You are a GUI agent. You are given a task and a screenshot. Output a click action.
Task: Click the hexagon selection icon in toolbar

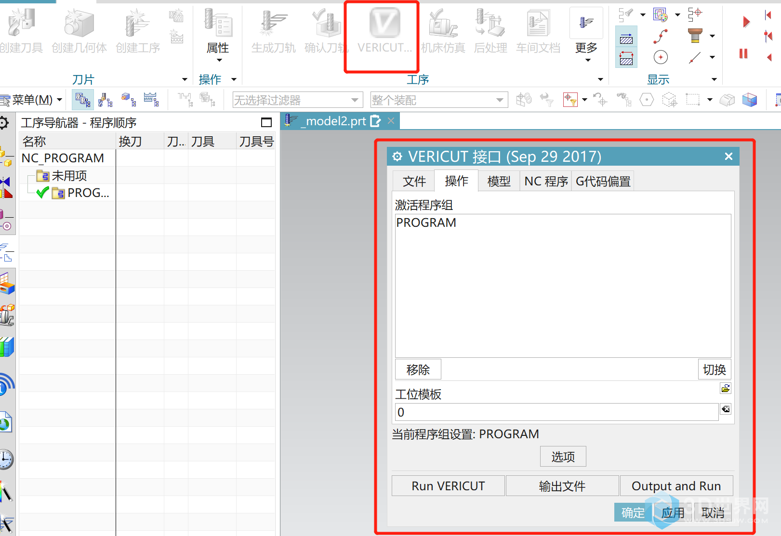(x=647, y=100)
